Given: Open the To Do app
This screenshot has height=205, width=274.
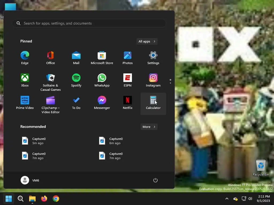Looking at the screenshot, I should coord(76,103).
